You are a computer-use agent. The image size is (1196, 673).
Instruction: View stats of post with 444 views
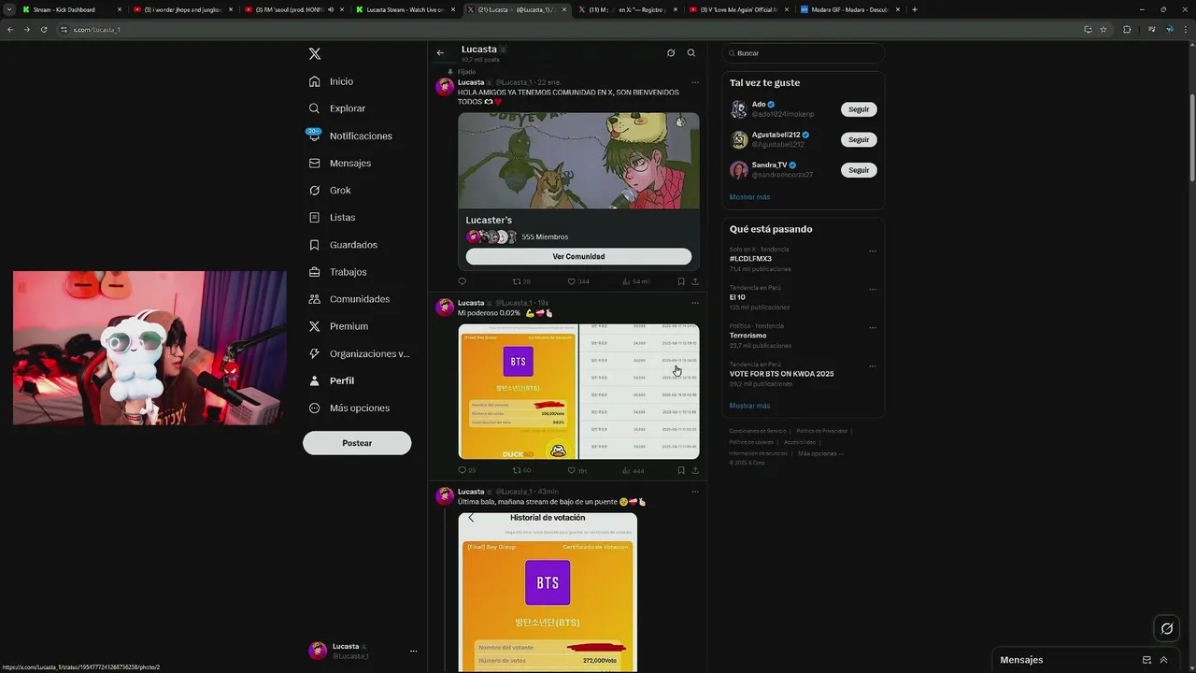pyautogui.click(x=634, y=470)
